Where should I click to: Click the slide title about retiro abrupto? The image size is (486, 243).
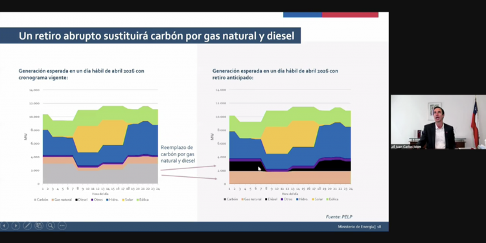(157, 36)
